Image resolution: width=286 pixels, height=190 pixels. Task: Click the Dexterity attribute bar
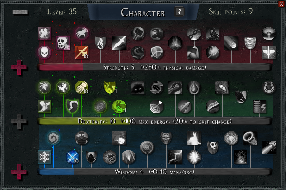tap(154, 121)
